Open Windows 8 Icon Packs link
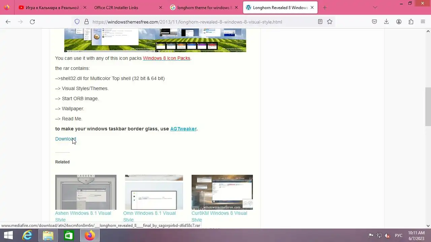This screenshot has width=431, height=242. [166, 58]
